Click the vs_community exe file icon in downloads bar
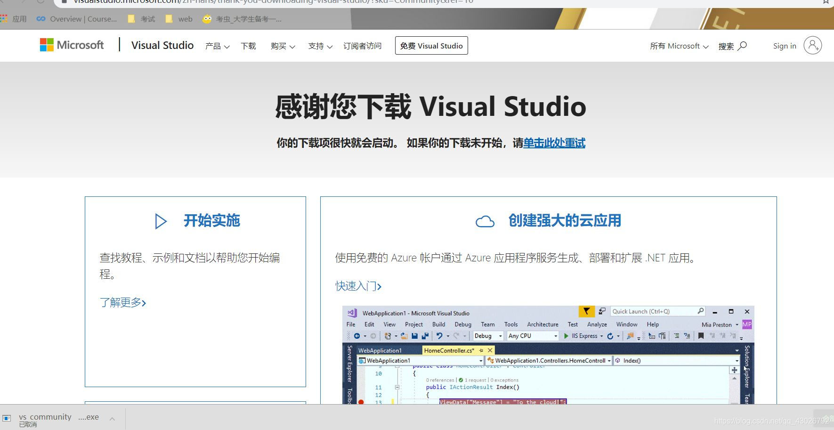834x430 pixels. (x=7, y=418)
